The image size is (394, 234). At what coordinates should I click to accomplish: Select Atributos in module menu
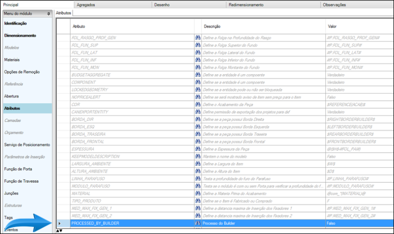[28, 108]
